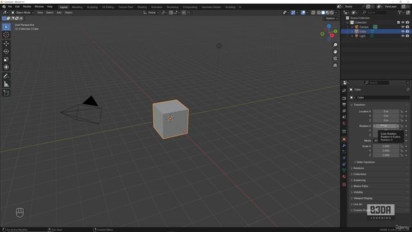The height and width of the screenshot is (232, 412).
Task: Click the outliner search field
Action: point(374,12)
